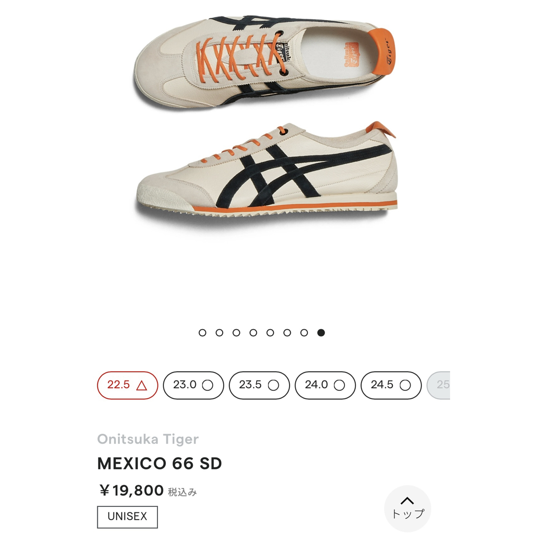533x533 pixels.
Task: Select shoe size 22.5
Action: pyautogui.click(x=127, y=385)
